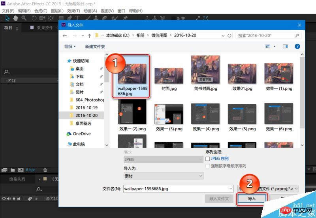This screenshot has height=218, width=316.
Task: Click the 新建文件夹 button
Action: (x=95, y=46)
